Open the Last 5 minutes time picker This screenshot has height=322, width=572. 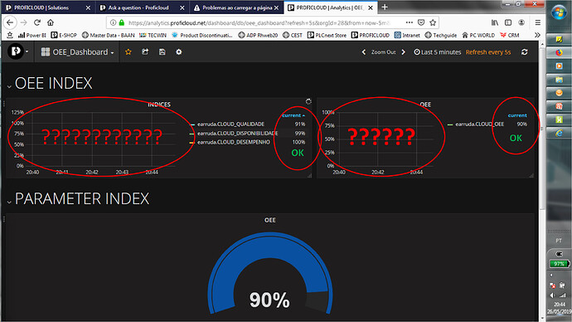coord(438,52)
